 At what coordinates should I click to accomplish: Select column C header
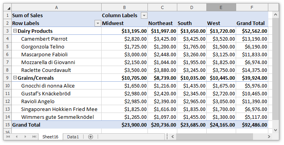[162, 7]
